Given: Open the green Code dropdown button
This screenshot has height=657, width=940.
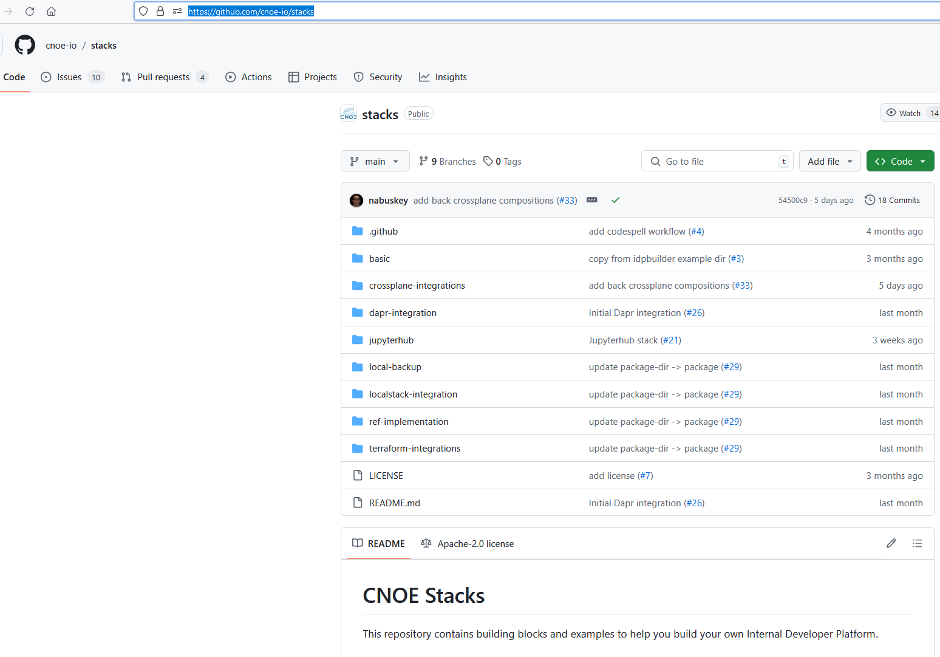Looking at the screenshot, I should click(900, 161).
